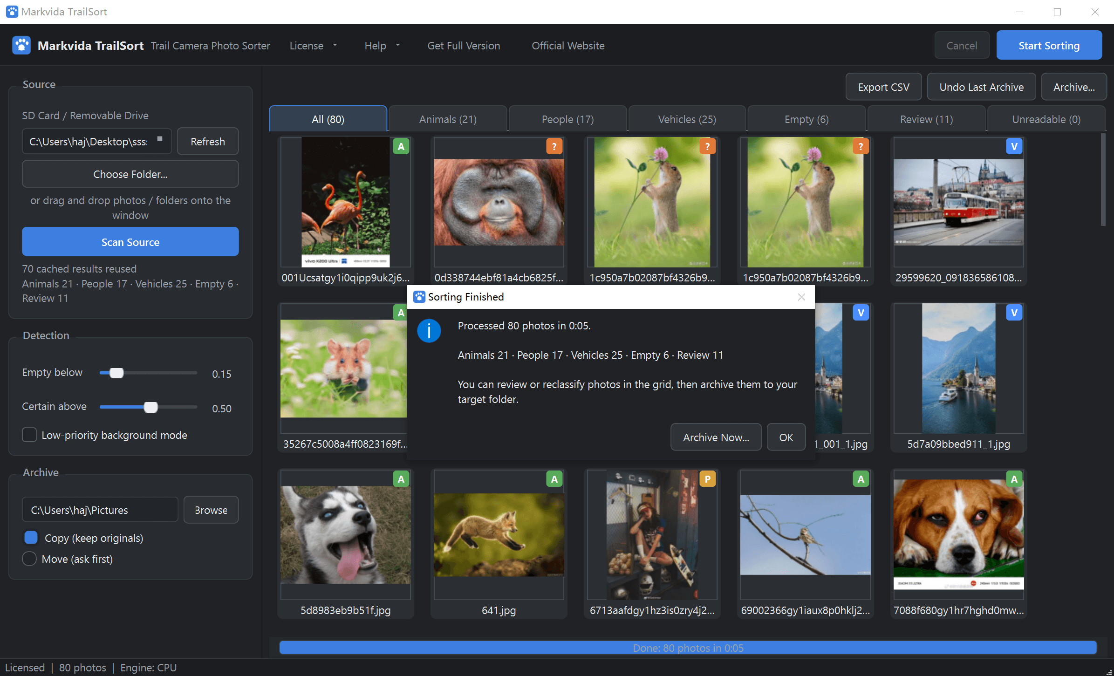Show the Empty (6) tab
Image resolution: width=1114 pixels, height=676 pixels.
click(806, 119)
